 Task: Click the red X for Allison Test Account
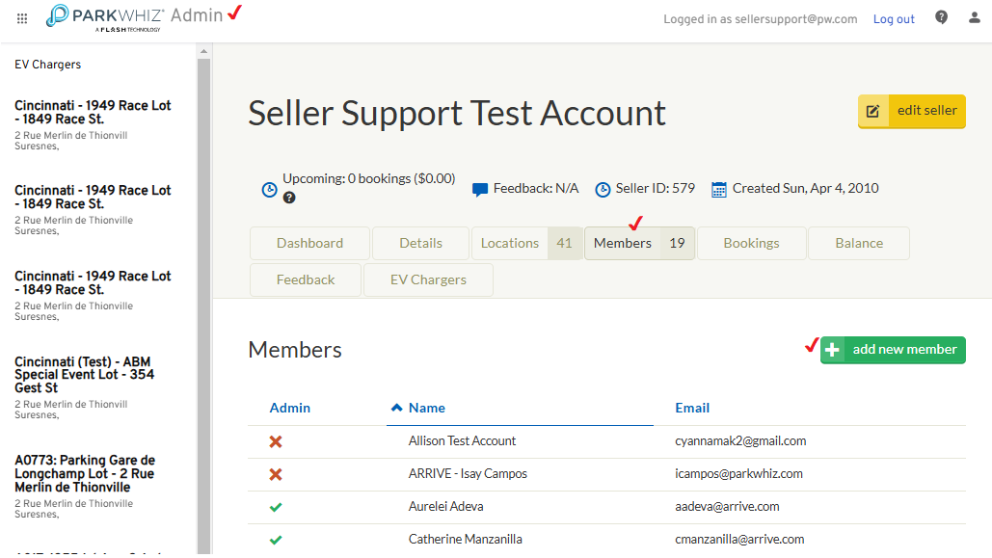point(276,441)
